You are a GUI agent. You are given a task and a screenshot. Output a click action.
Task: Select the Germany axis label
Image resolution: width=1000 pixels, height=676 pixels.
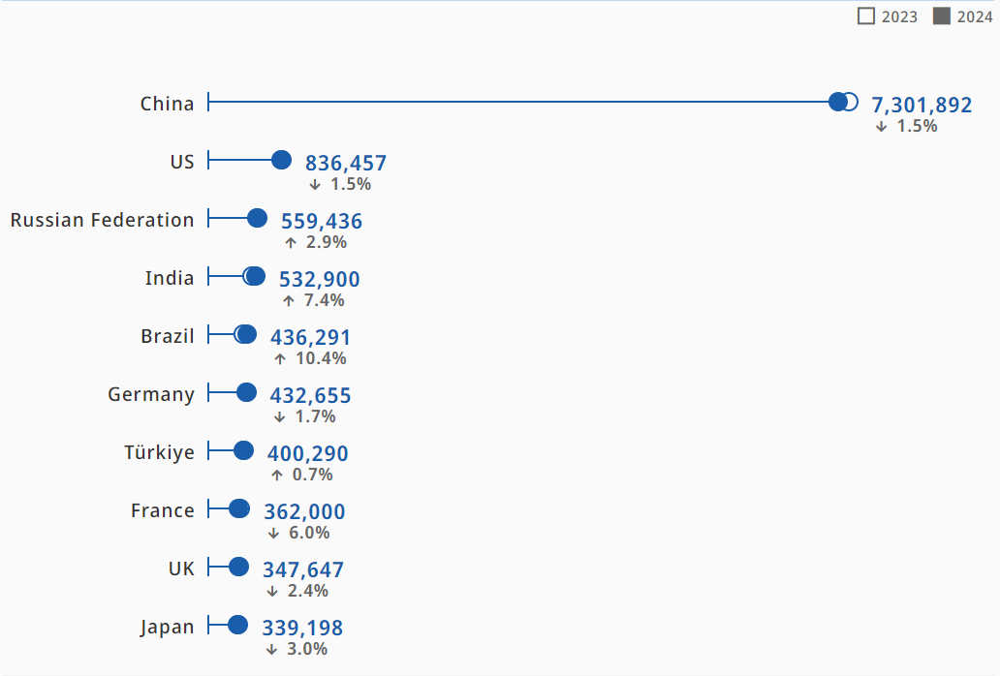(x=151, y=394)
